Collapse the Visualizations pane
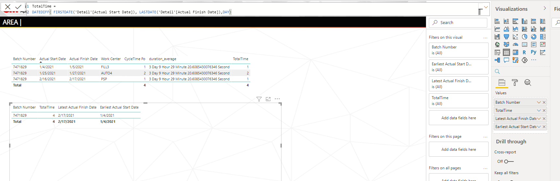This screenshot has width=560, height=181. 545,8
